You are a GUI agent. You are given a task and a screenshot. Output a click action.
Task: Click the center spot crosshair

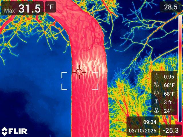click(79, 72)
